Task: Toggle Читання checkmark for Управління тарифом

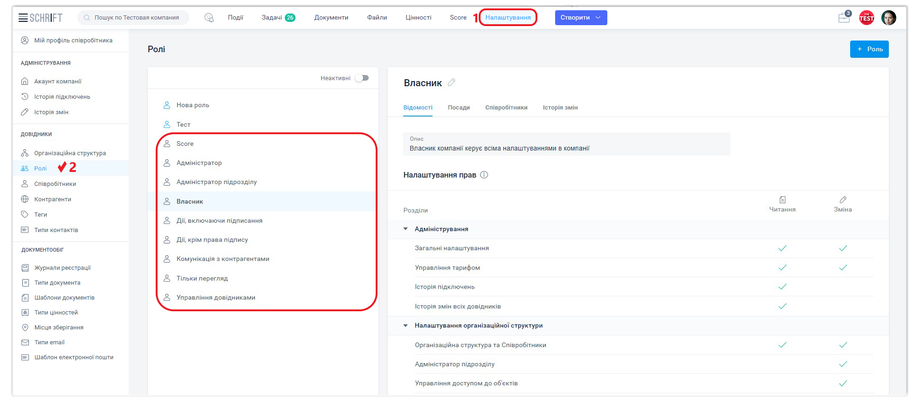Action: (x=782, y=267)
